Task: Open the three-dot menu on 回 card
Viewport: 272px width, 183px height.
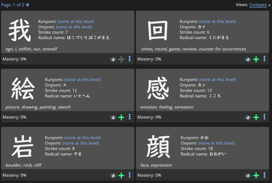Action: tap(264, 59)
